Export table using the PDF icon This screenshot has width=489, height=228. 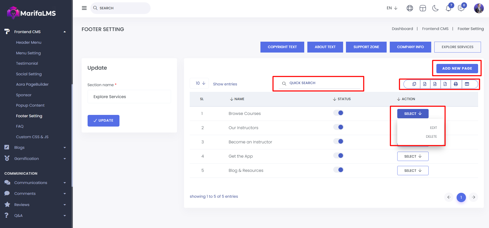[x=445, y=84]
